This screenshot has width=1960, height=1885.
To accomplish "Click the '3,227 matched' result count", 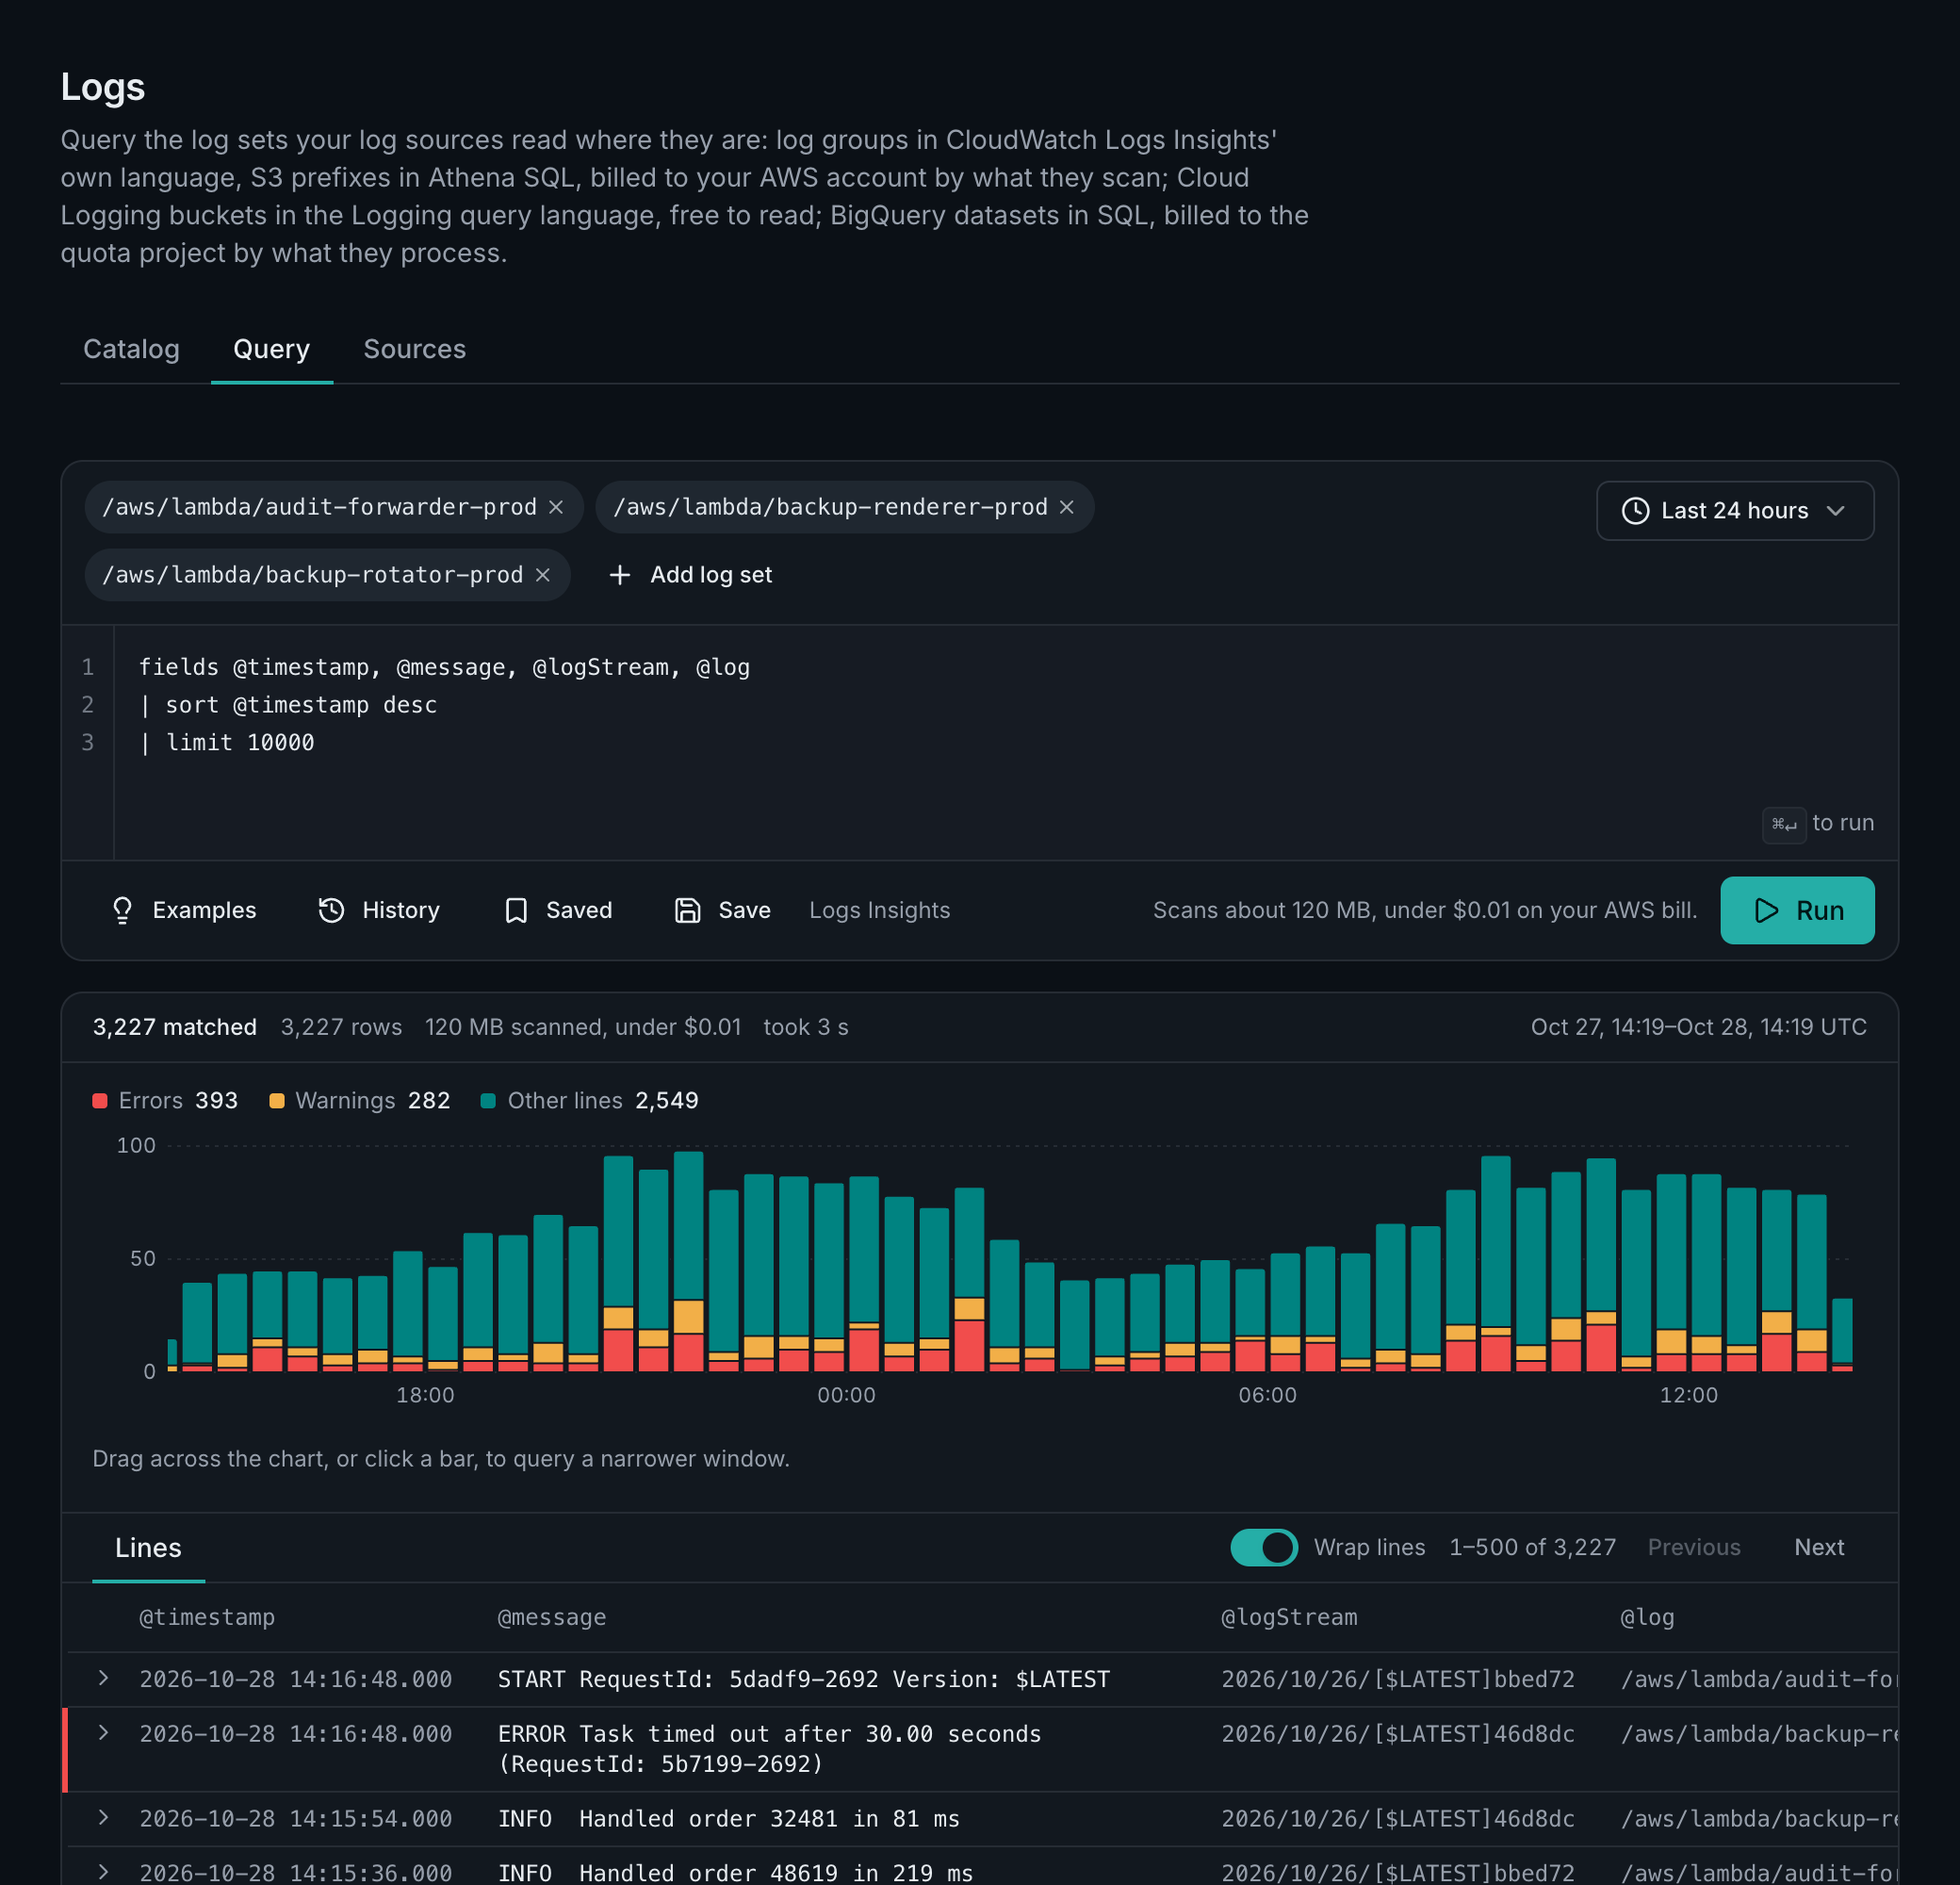I will (175, 1027).
